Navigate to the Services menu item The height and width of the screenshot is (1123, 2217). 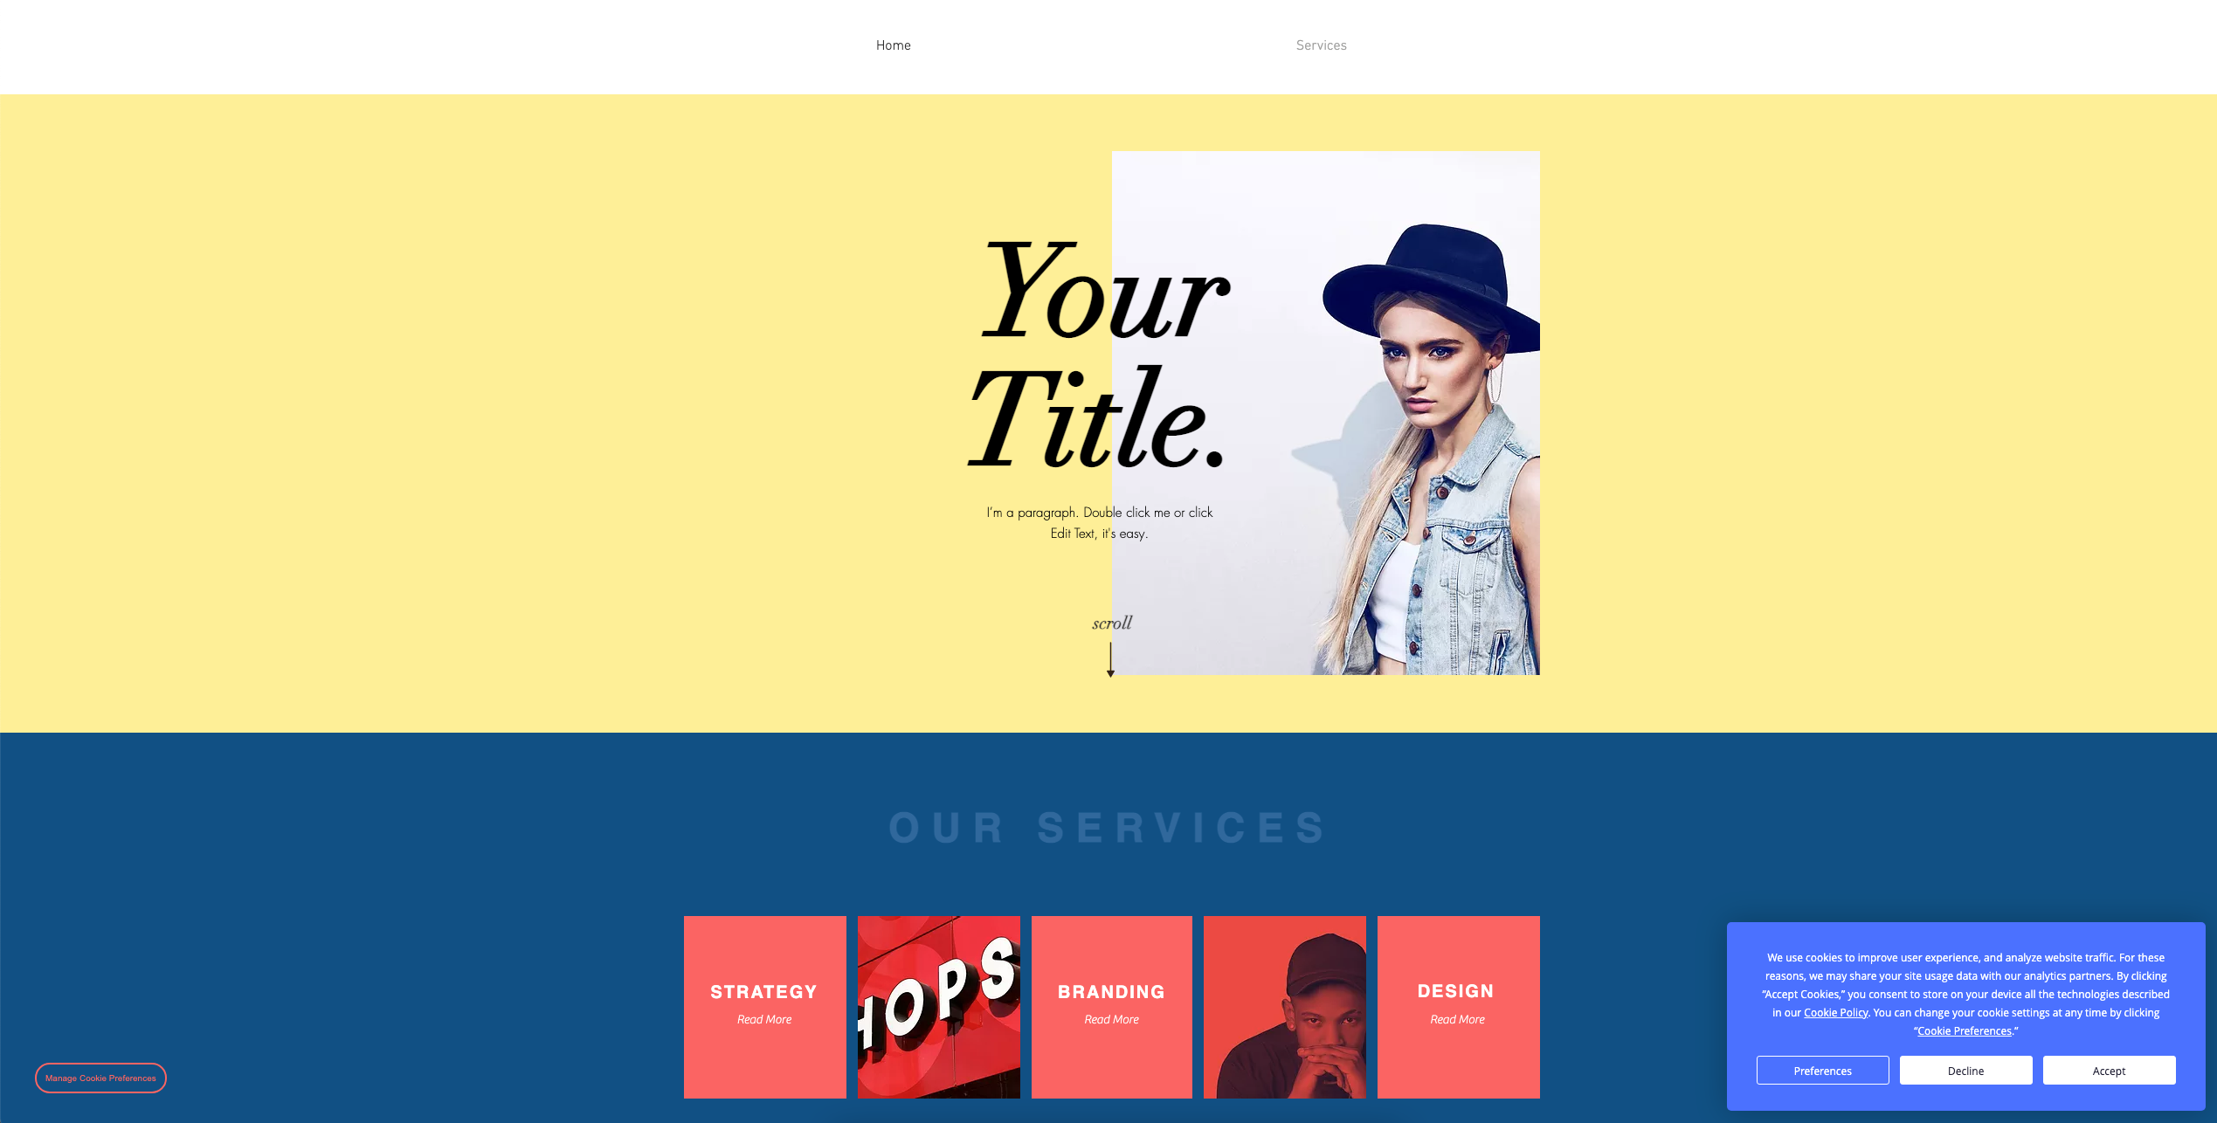tap(1321, 45)
